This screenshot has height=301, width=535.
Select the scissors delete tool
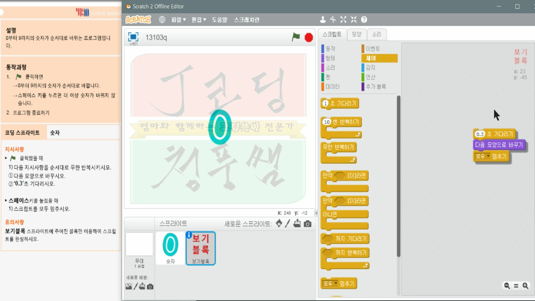(x=333, y=19)
